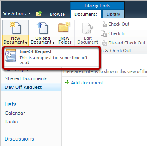This screenshot has height=146, width=147.
Task: Switch to the Browse tab
Action: pyautogui.click(x=57, y=14)
